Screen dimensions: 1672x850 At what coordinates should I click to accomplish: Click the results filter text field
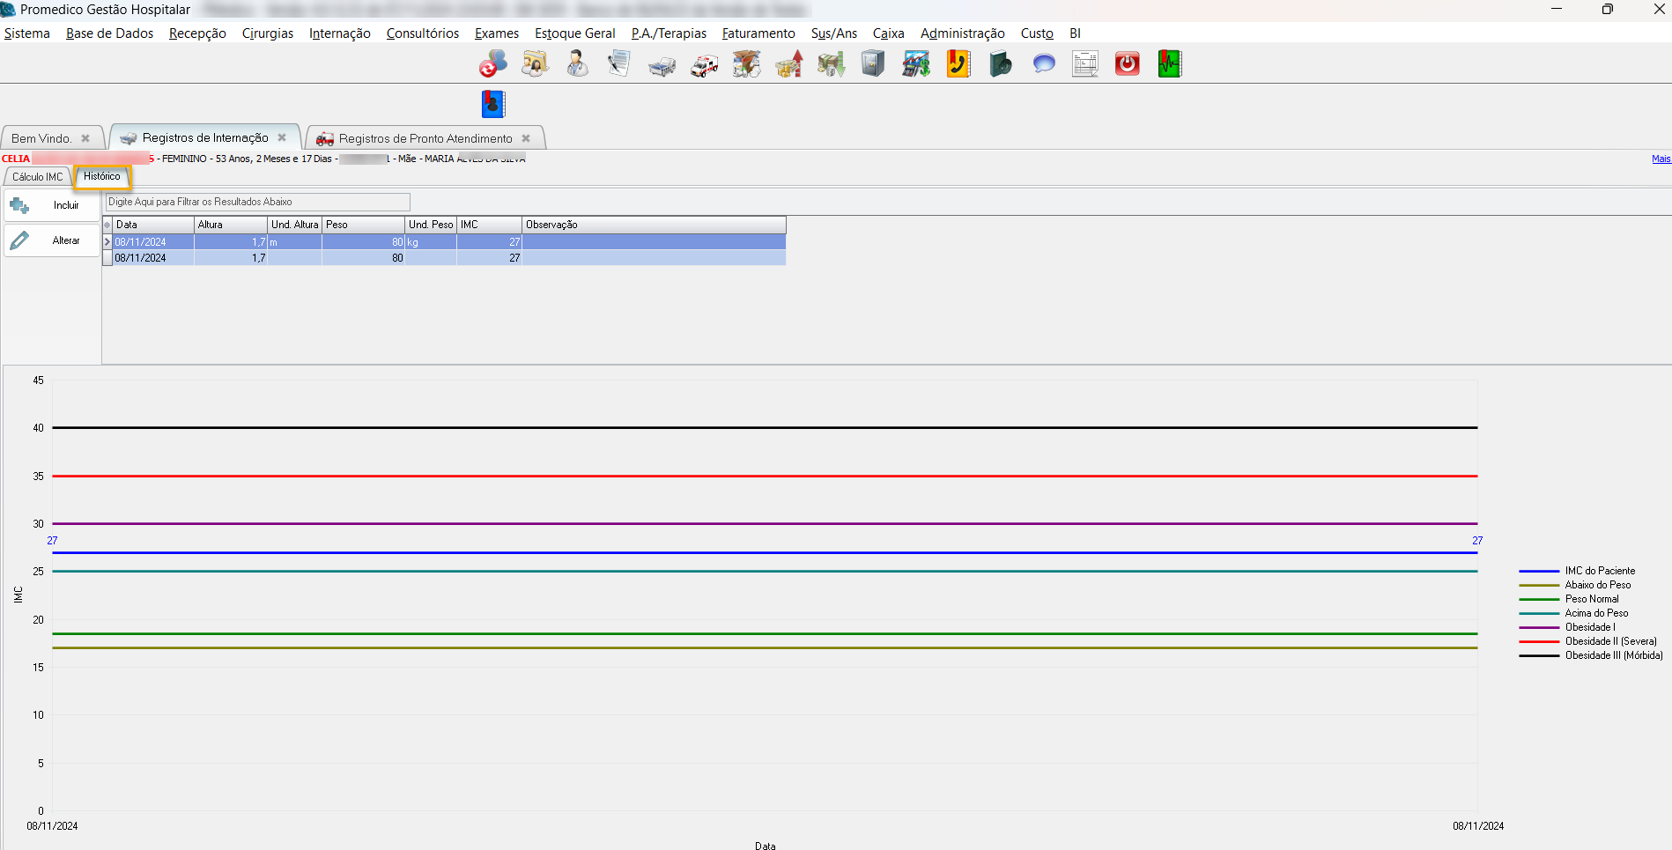[x=257, y=202]
